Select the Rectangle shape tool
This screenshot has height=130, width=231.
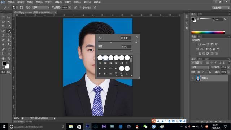coord(9,54)
